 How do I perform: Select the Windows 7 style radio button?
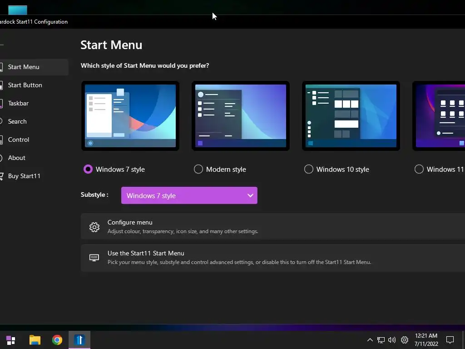tap(88, 169)
